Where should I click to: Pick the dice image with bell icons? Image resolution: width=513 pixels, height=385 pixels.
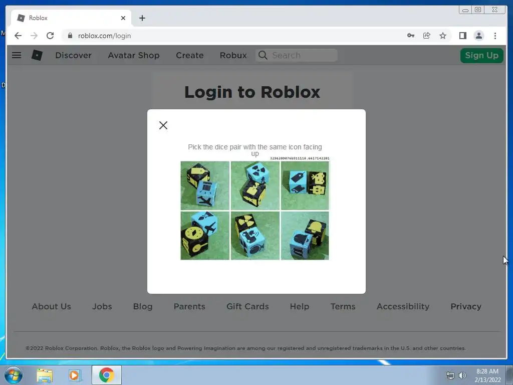point(305,236)
